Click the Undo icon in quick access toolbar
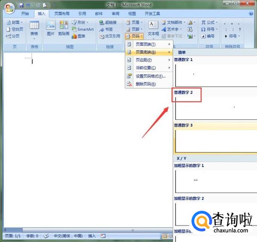 click(x=28, y=5)
